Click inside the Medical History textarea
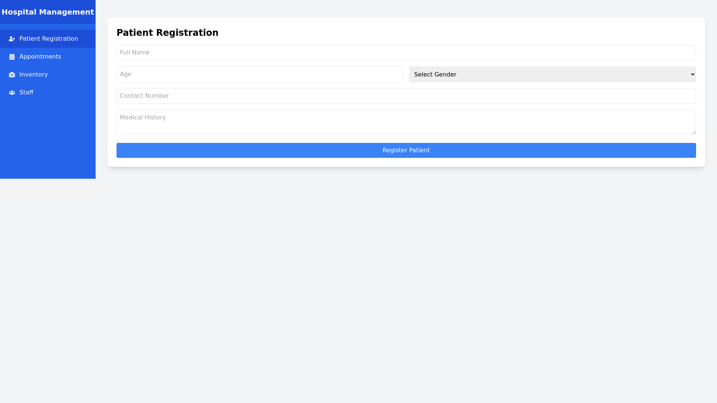The width and height of the screenshot is (717, 403). 406,122
